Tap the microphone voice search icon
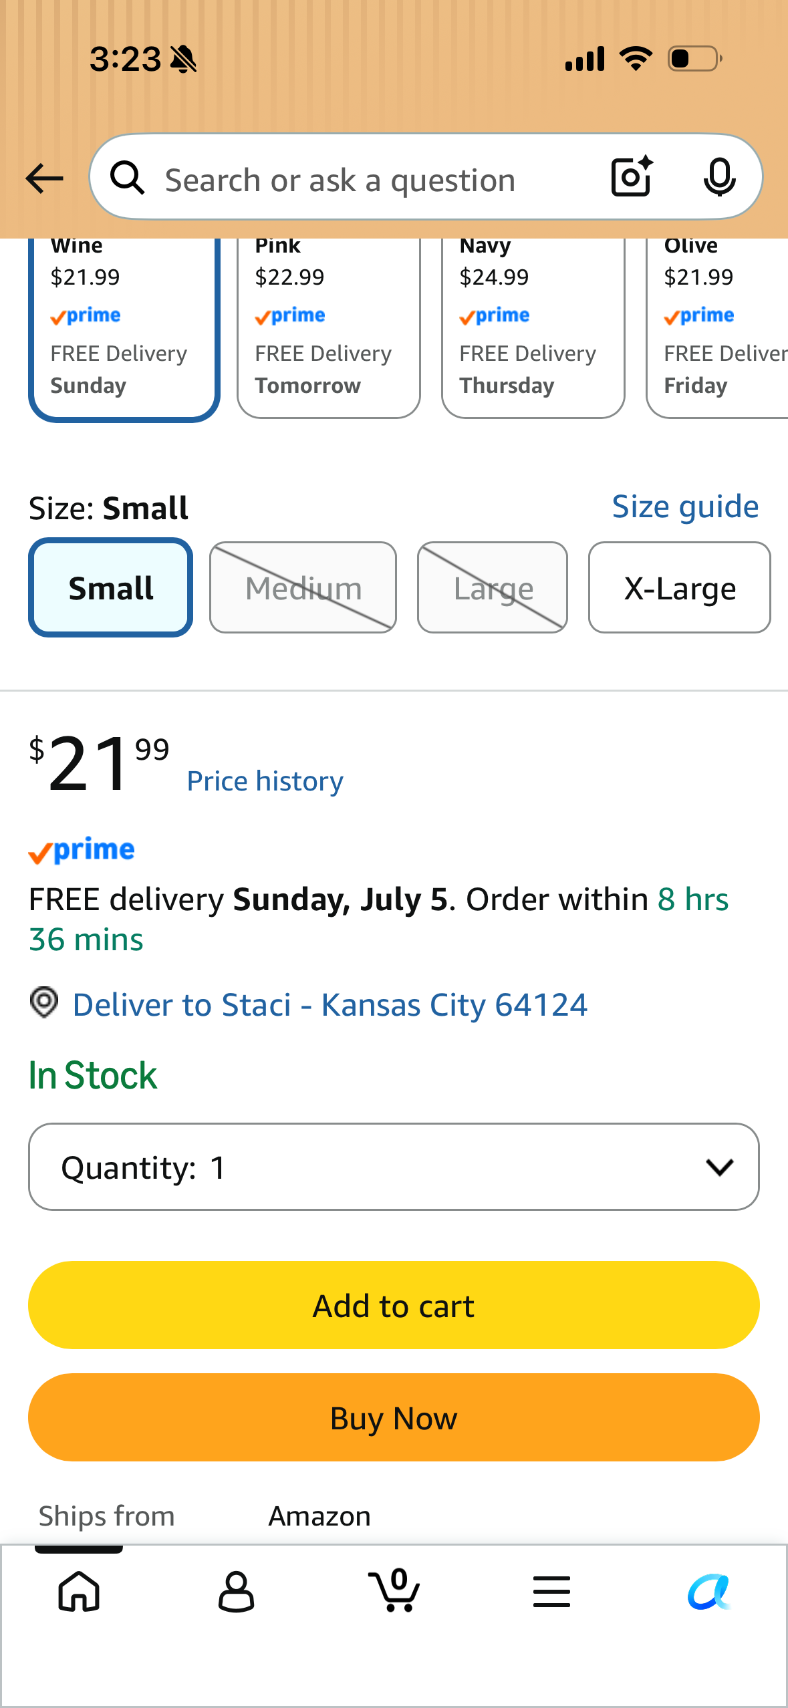The image size is (788, 1708). click(x=720, y=178)
